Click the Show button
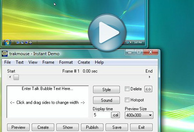This screenshot has height=132, width=194. coord(67,127)
